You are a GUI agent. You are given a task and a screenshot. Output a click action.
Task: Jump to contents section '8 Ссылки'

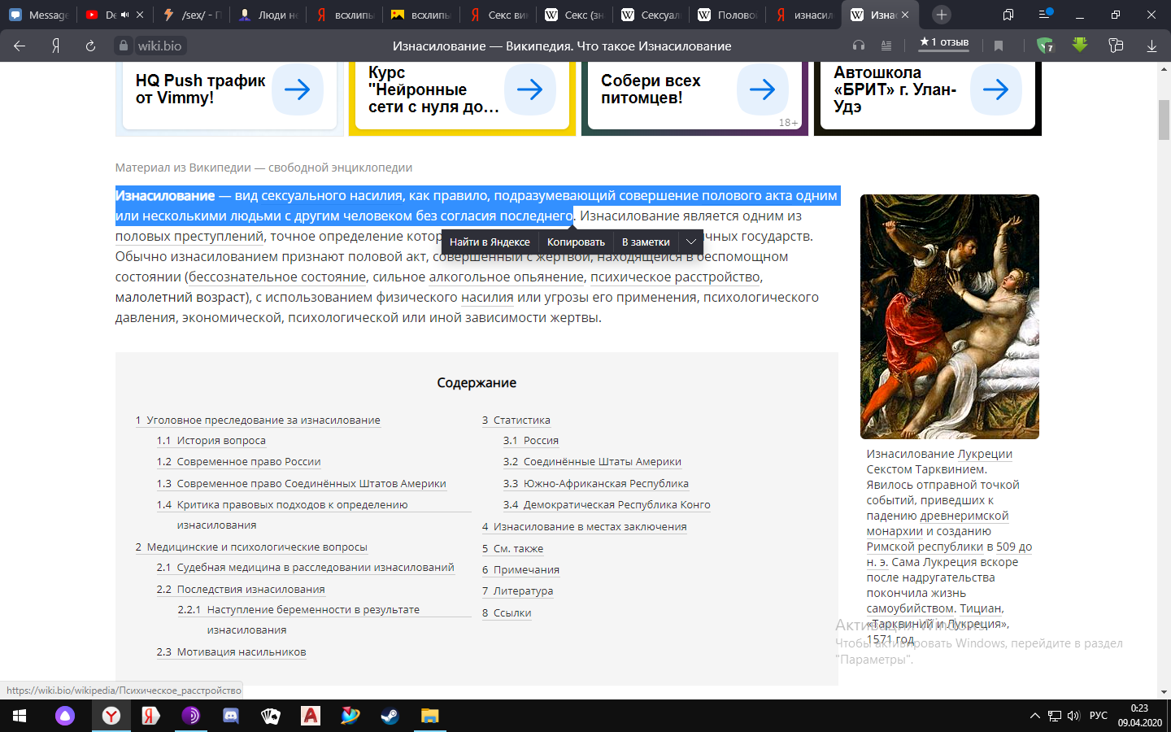(x=507, y=613)
